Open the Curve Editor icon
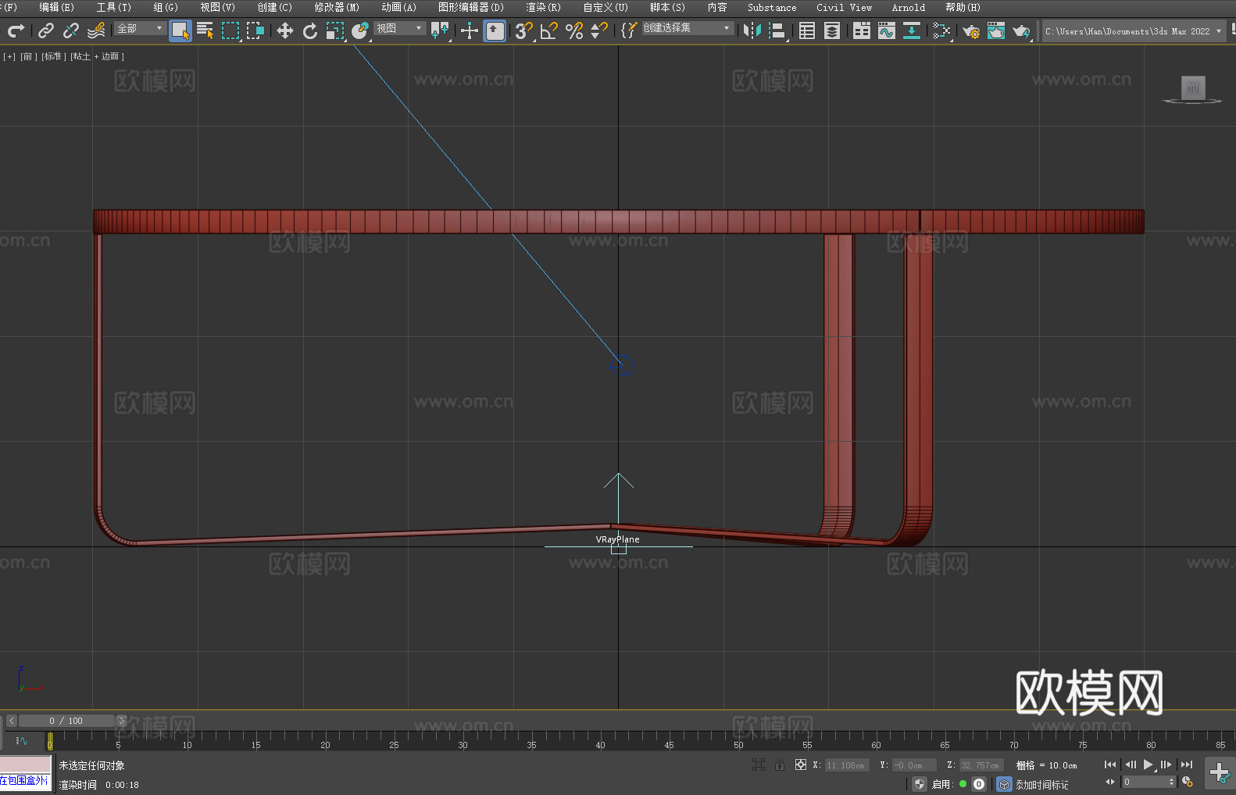1236x795 pixels. click(887, 30)
